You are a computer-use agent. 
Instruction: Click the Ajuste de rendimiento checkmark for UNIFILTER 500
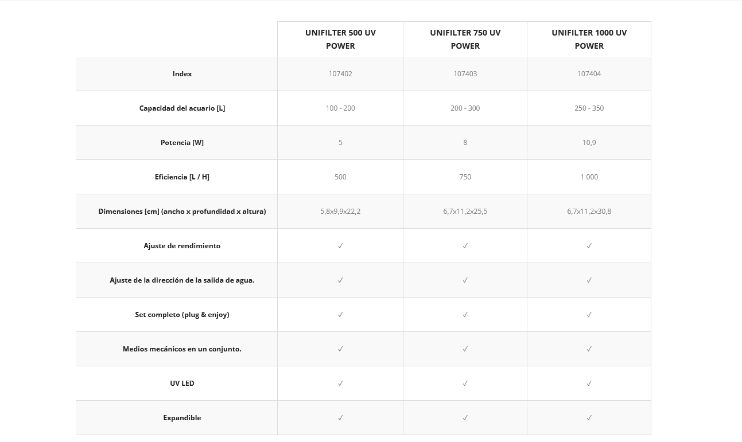(x=340, y=246)
